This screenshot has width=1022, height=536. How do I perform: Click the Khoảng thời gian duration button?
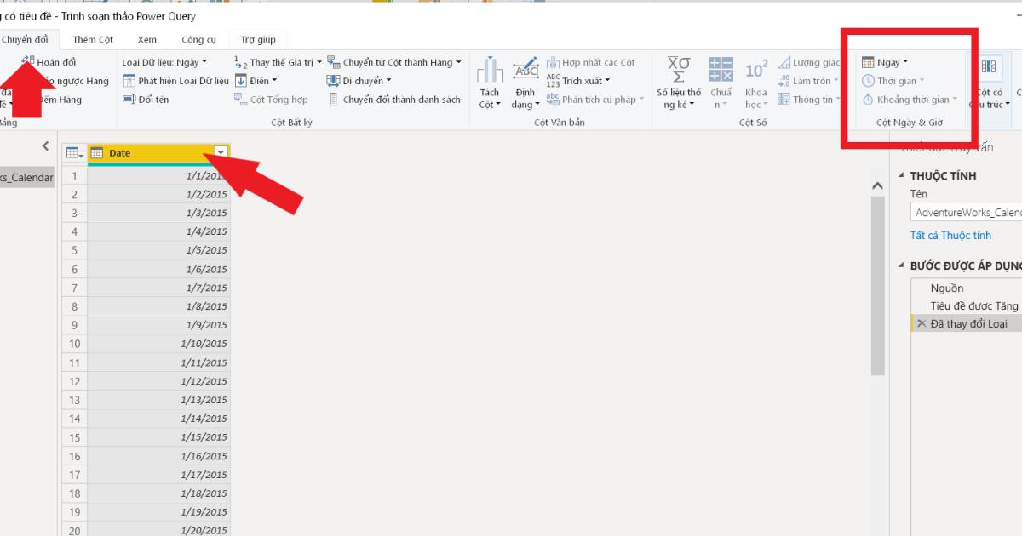click(x=909, y=100)
